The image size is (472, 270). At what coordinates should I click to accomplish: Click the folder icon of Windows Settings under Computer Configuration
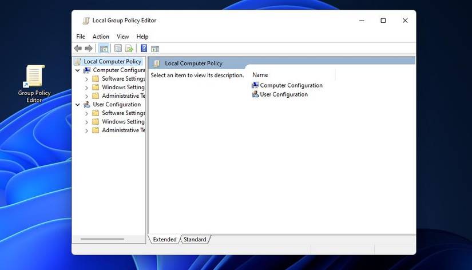(x=96, y=88)
